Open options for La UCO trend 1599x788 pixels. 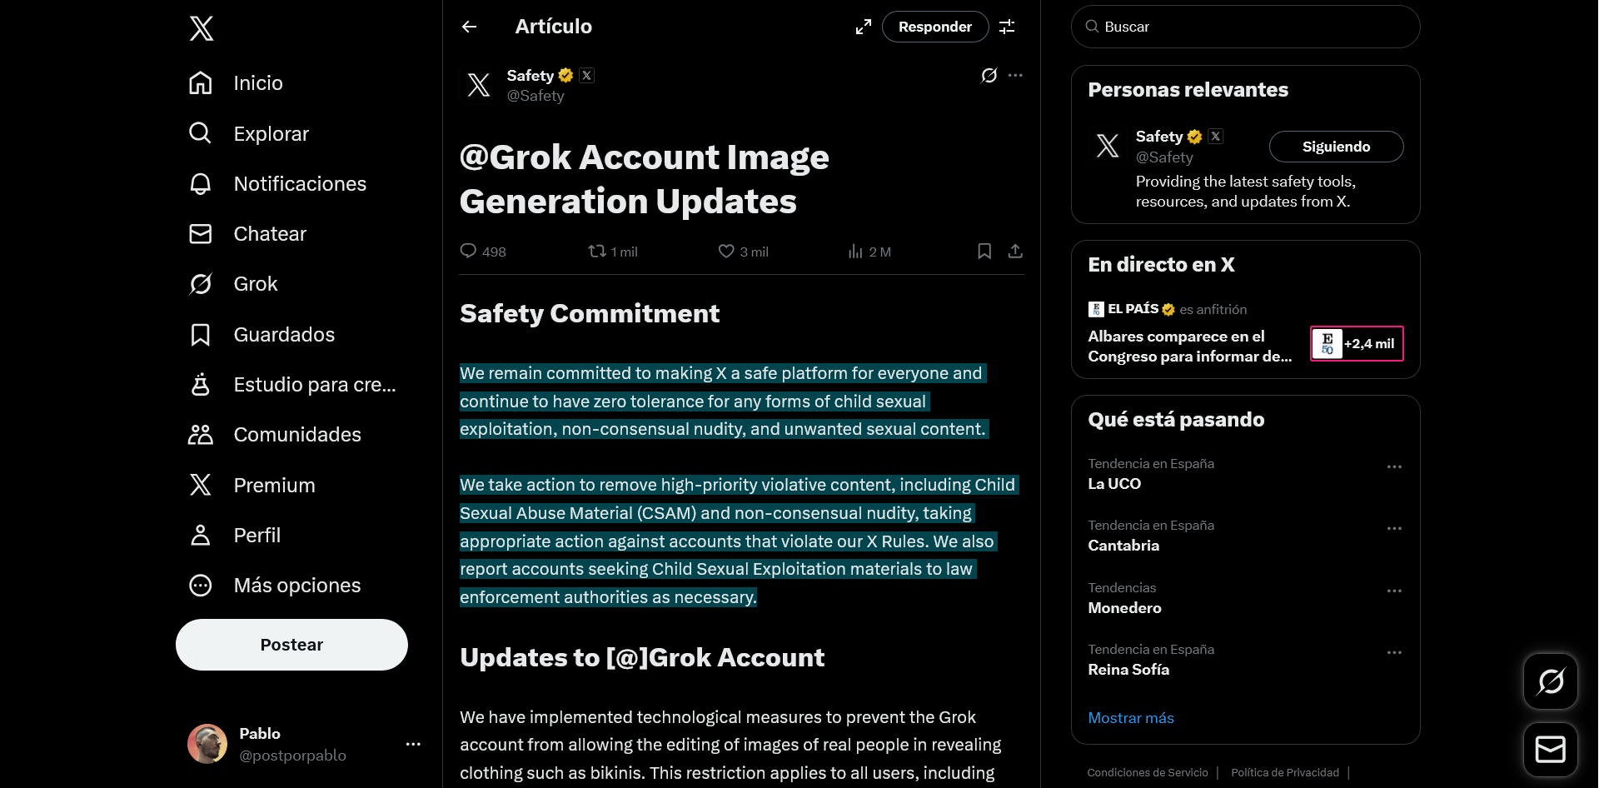click(x=1394, y=467)
